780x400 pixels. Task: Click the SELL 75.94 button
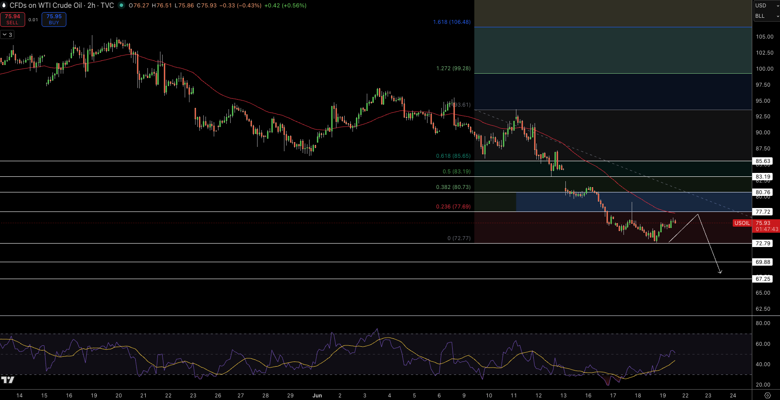tap(13, 20)
